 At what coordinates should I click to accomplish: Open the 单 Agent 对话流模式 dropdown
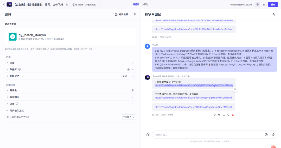pos(86,5)
